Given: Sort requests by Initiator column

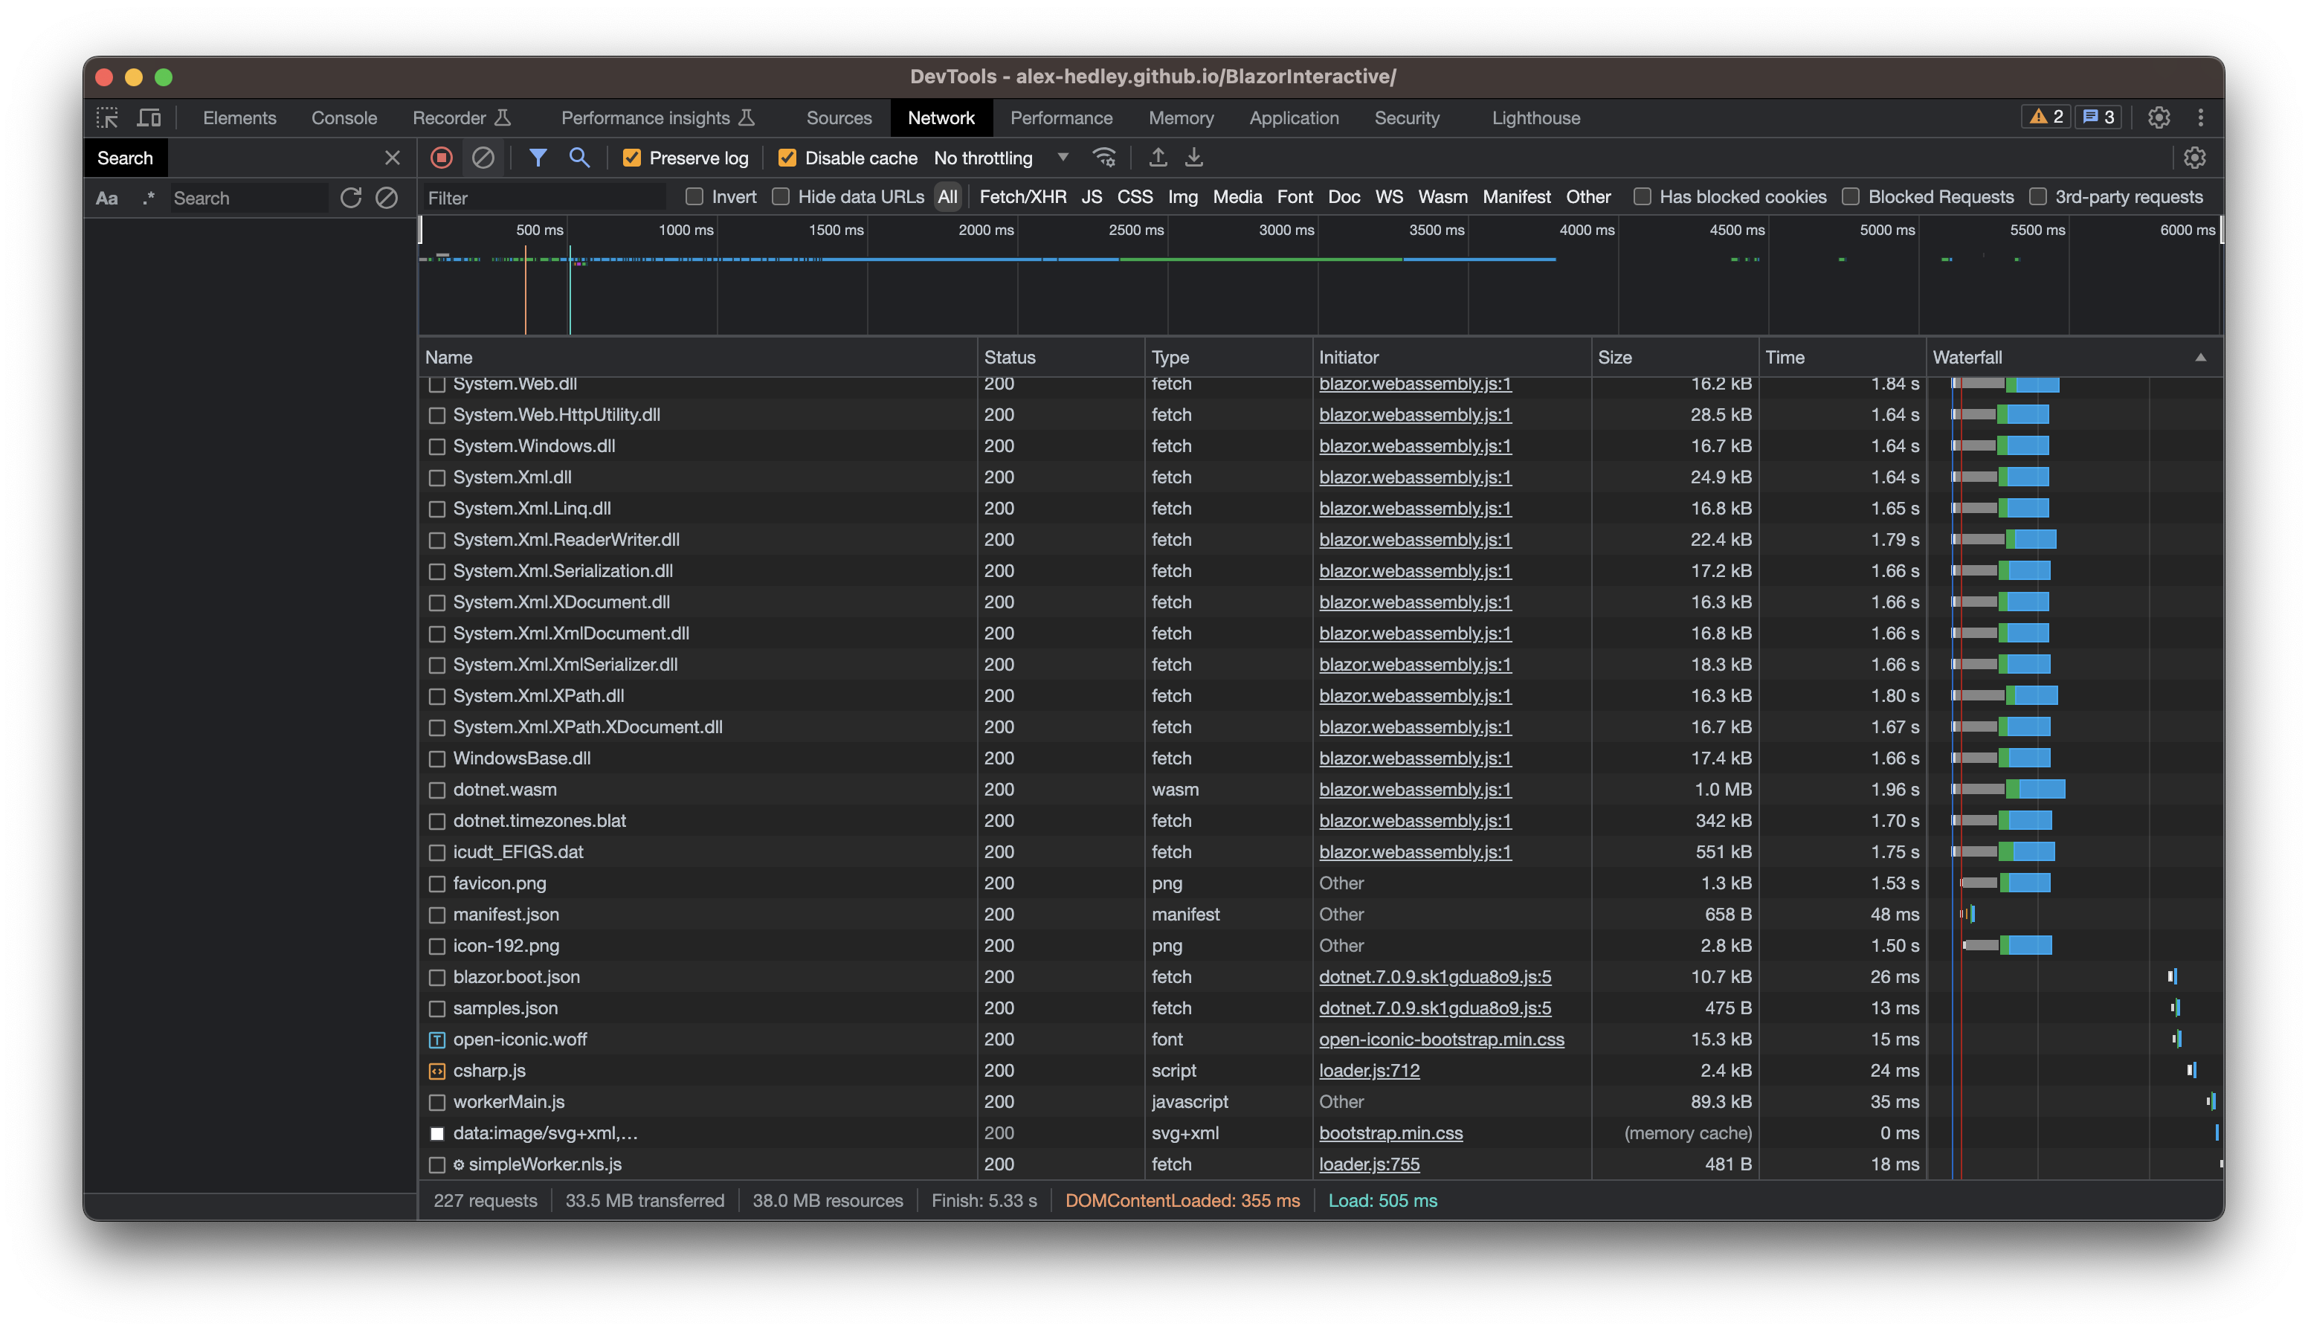Looking at the screenshot, I should [x=1451, y=358].
